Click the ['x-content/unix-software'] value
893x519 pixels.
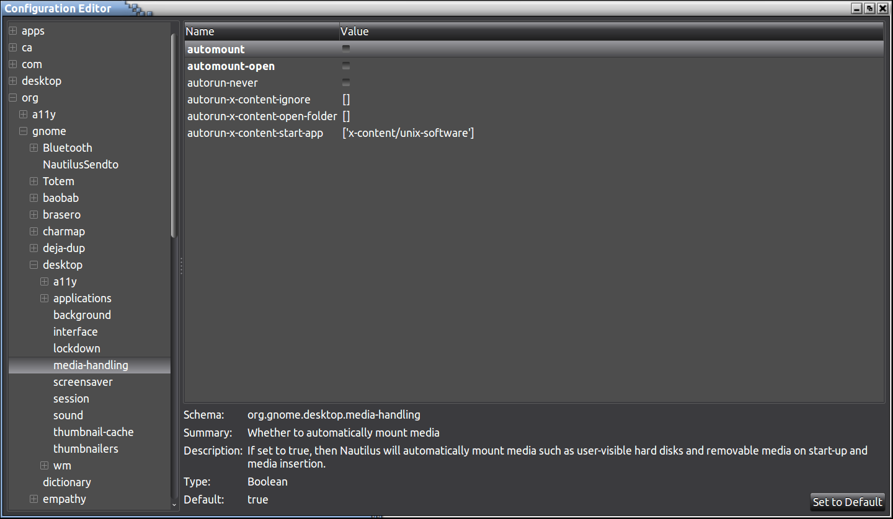coord(408,133)
